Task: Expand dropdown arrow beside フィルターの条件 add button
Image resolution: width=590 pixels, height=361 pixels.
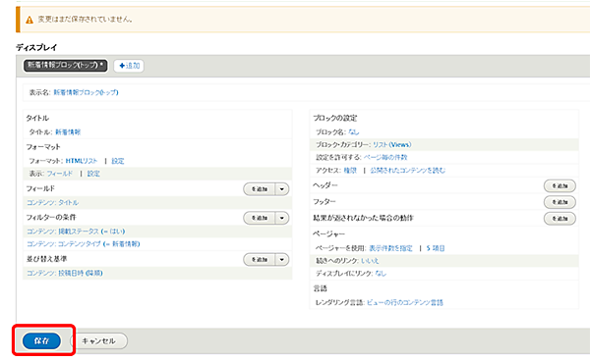Action: 282,218
